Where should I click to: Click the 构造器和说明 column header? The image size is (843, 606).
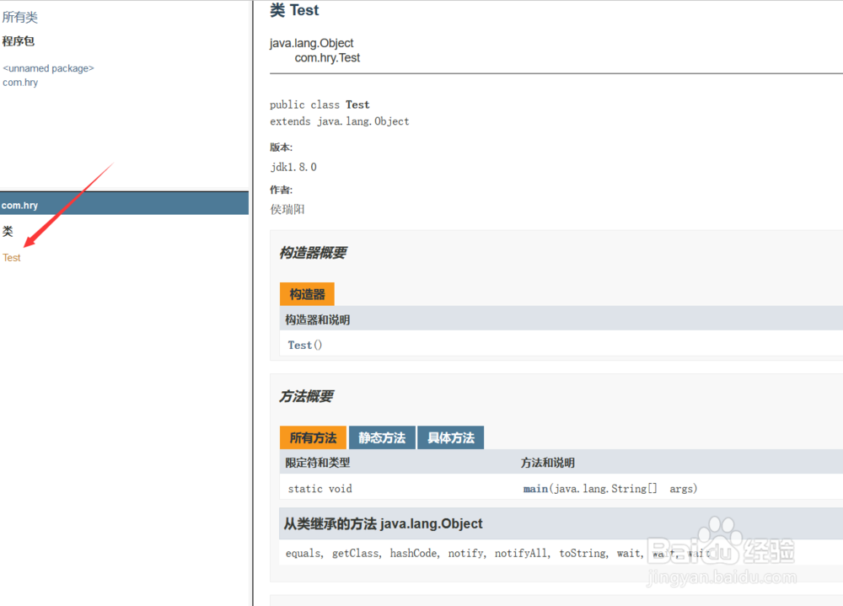317,320
